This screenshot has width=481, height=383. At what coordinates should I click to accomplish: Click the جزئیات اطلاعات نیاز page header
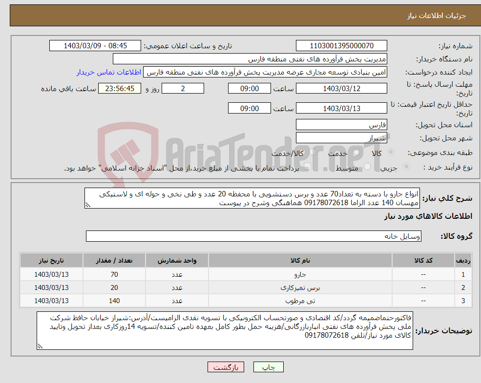[x=436, y=16]
